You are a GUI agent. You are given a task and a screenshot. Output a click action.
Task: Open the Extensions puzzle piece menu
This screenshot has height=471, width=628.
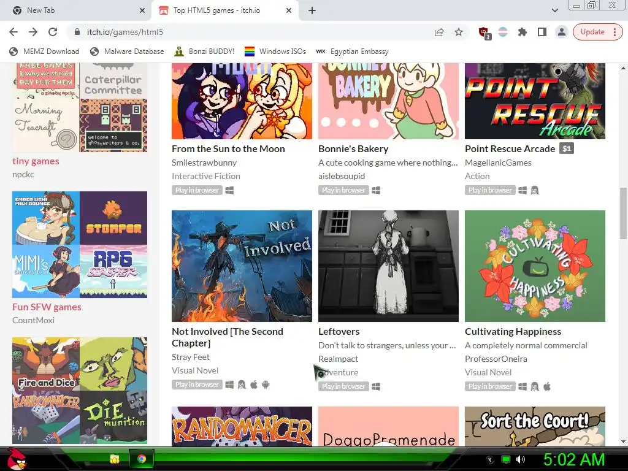[523, 32]
